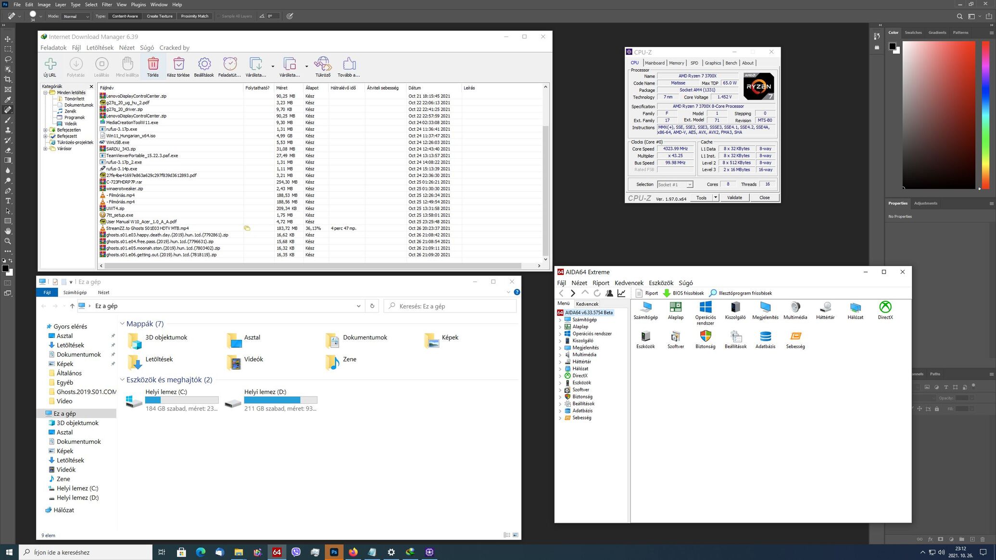Click BIOS frissítések green arrow
The width and height of the screenshot is (996, 560).
point(667,293)
